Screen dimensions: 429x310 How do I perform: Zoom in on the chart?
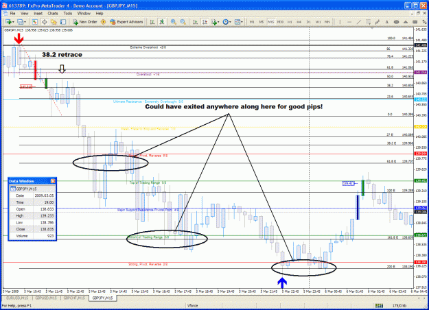173,22
